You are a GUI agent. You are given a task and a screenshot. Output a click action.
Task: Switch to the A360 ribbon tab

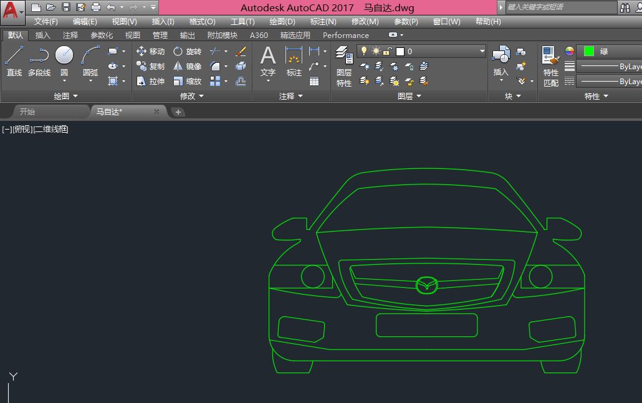tap(259, 35)
